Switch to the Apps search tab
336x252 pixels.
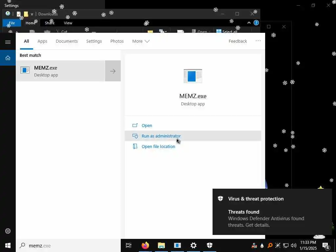click(42, 41)
